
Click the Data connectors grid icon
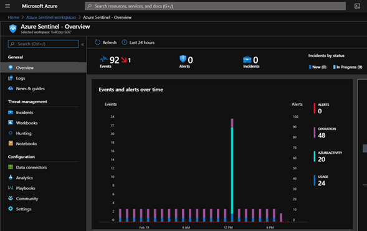click(x=11, y=167)
